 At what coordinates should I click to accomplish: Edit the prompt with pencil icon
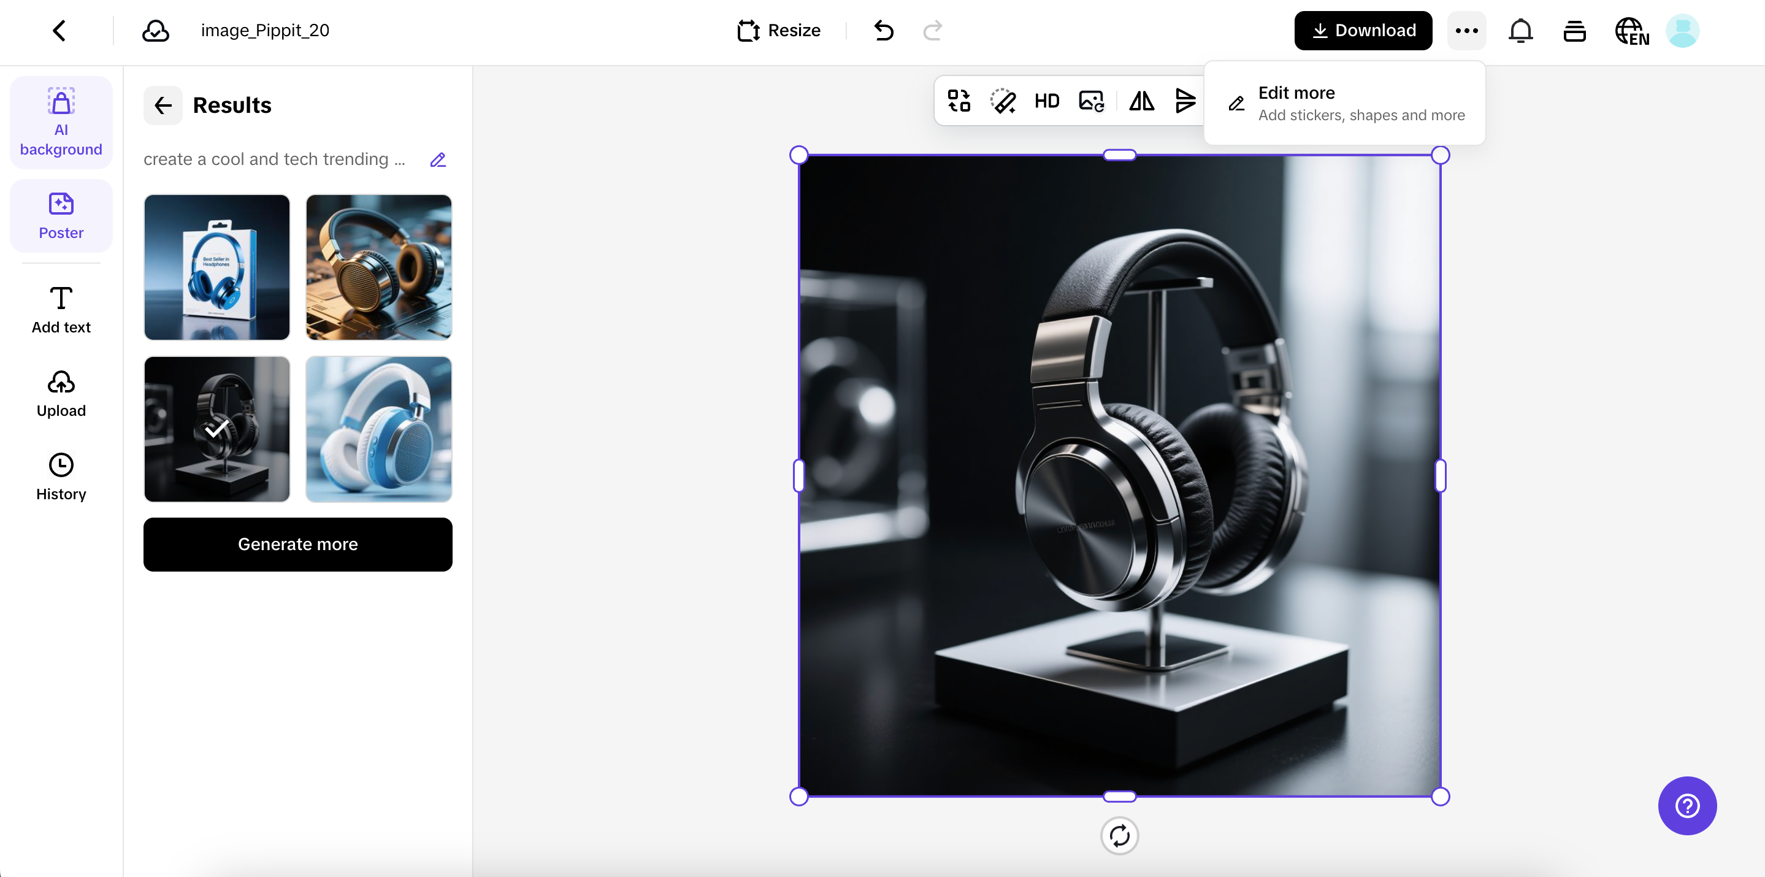coord(438,159)
